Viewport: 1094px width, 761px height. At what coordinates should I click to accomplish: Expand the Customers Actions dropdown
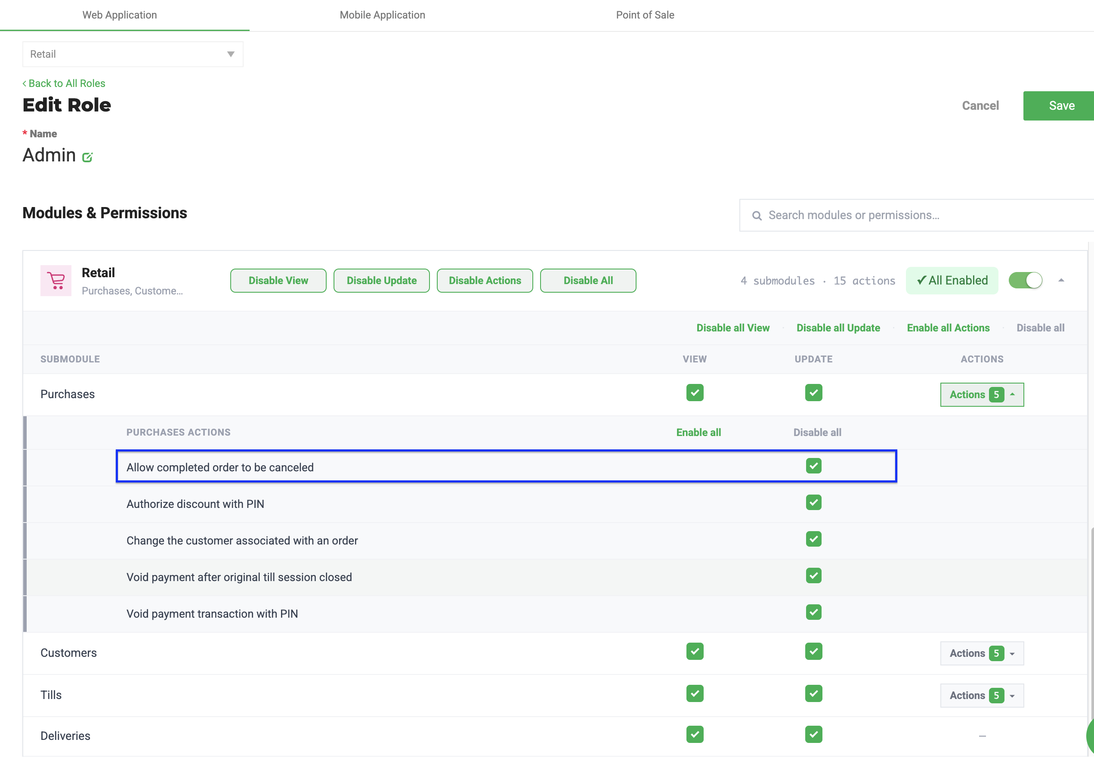click(x=982, y=653)
